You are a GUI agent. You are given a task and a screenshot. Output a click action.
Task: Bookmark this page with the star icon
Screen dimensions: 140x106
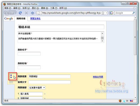(103, 13)
